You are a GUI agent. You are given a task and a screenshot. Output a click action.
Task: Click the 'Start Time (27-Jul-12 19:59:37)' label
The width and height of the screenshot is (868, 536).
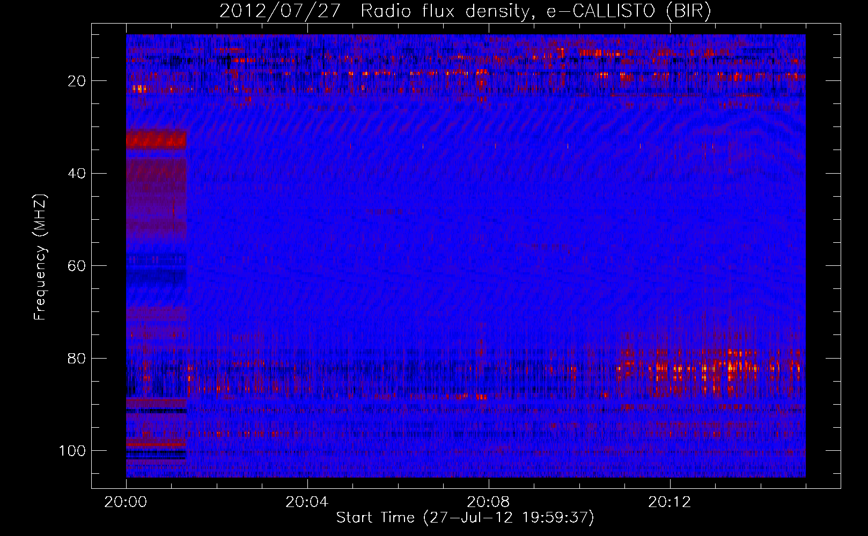(x=465, y=518)
